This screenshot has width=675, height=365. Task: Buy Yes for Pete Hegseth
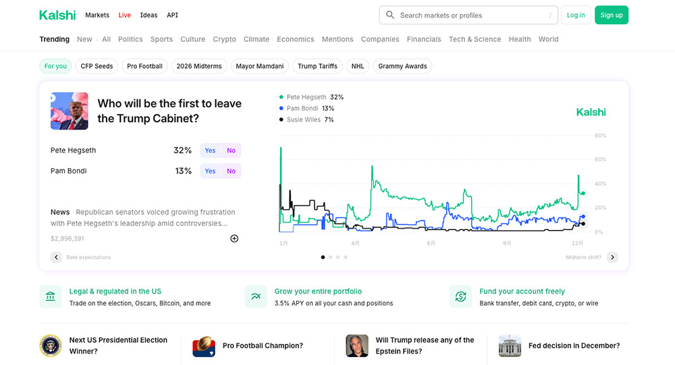[x=210, y=150]
